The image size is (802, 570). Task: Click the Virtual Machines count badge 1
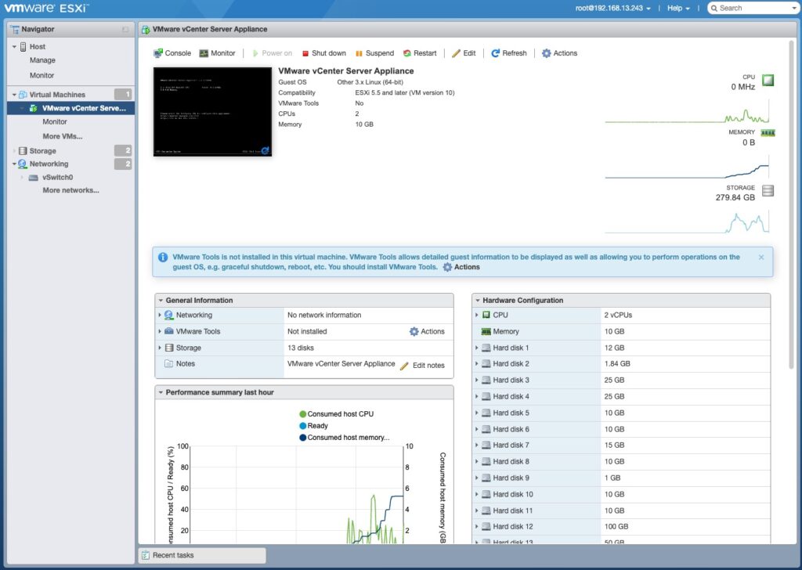click(123, 95)
